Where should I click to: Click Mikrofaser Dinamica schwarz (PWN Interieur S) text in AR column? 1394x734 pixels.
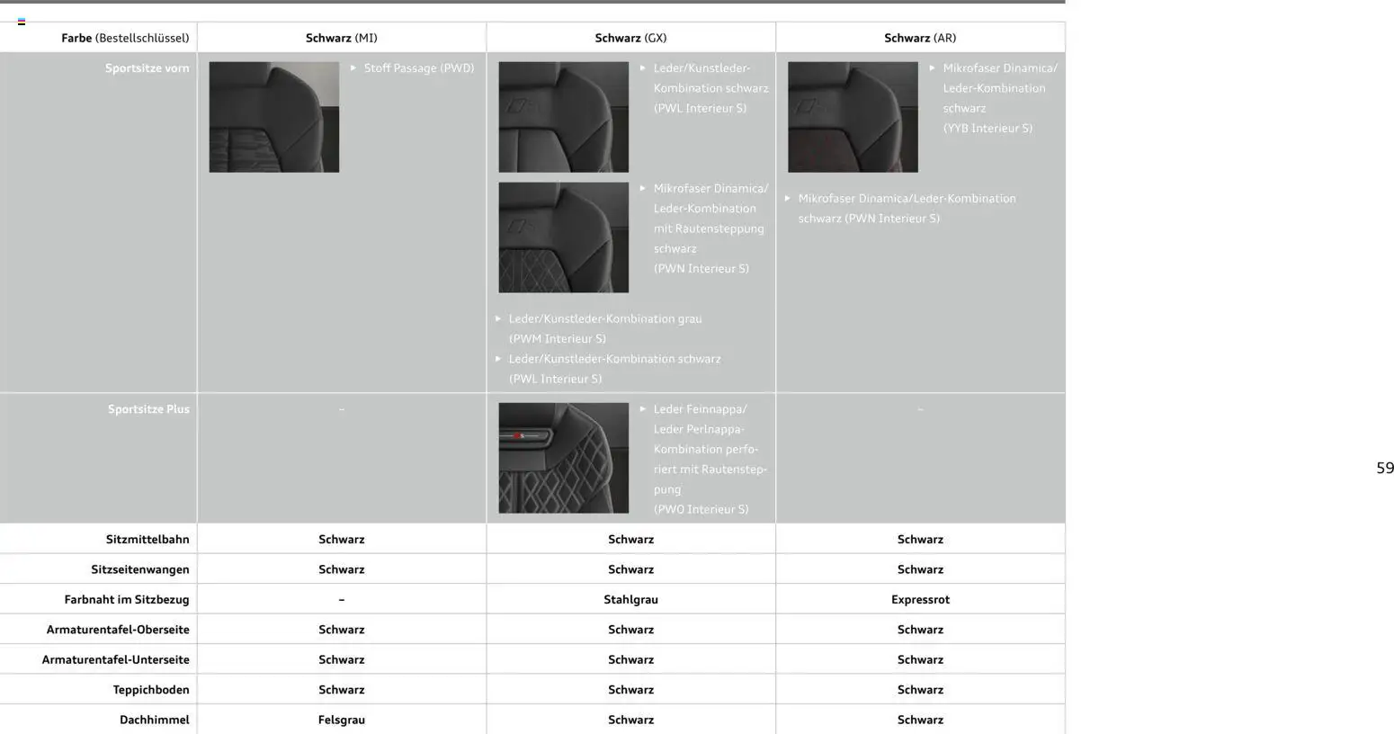907,208
